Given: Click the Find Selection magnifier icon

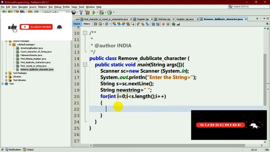Looking at the screenshot, I should 114,24.
